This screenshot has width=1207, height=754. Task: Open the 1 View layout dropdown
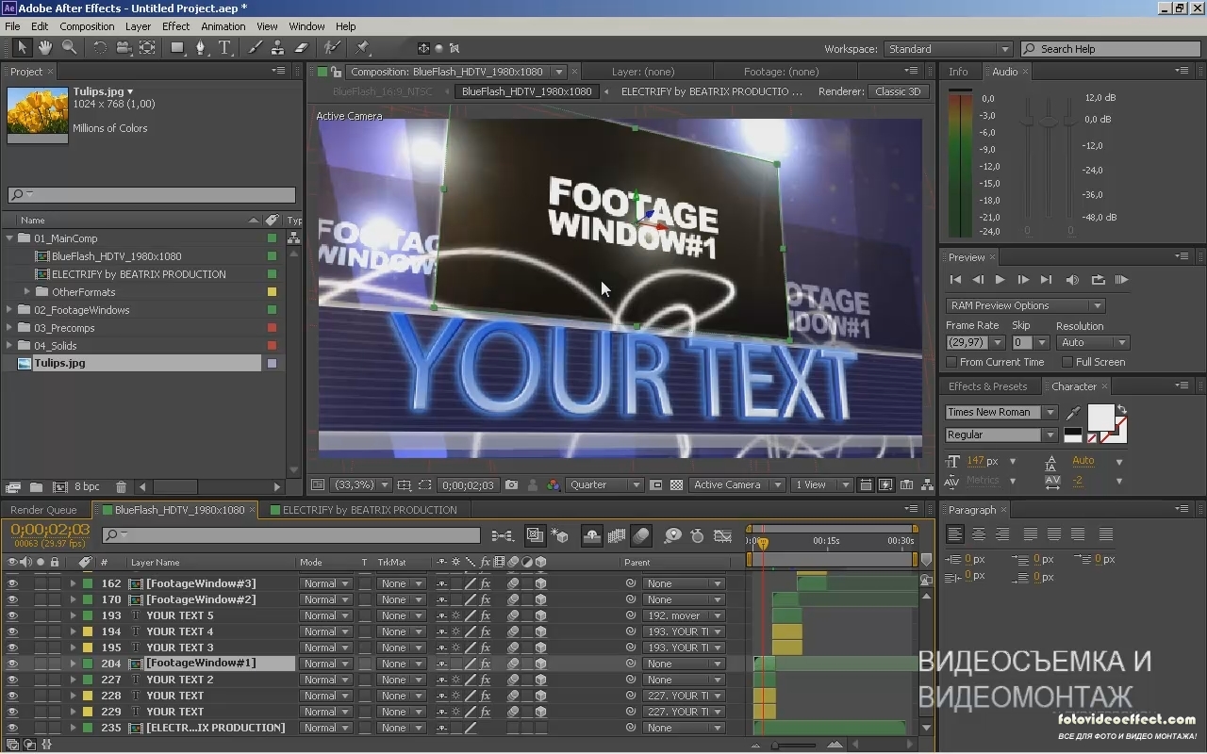(821, 485)
